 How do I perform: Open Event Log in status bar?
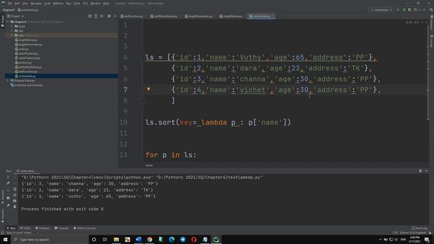pyautogui.click(x=420, y=228)
